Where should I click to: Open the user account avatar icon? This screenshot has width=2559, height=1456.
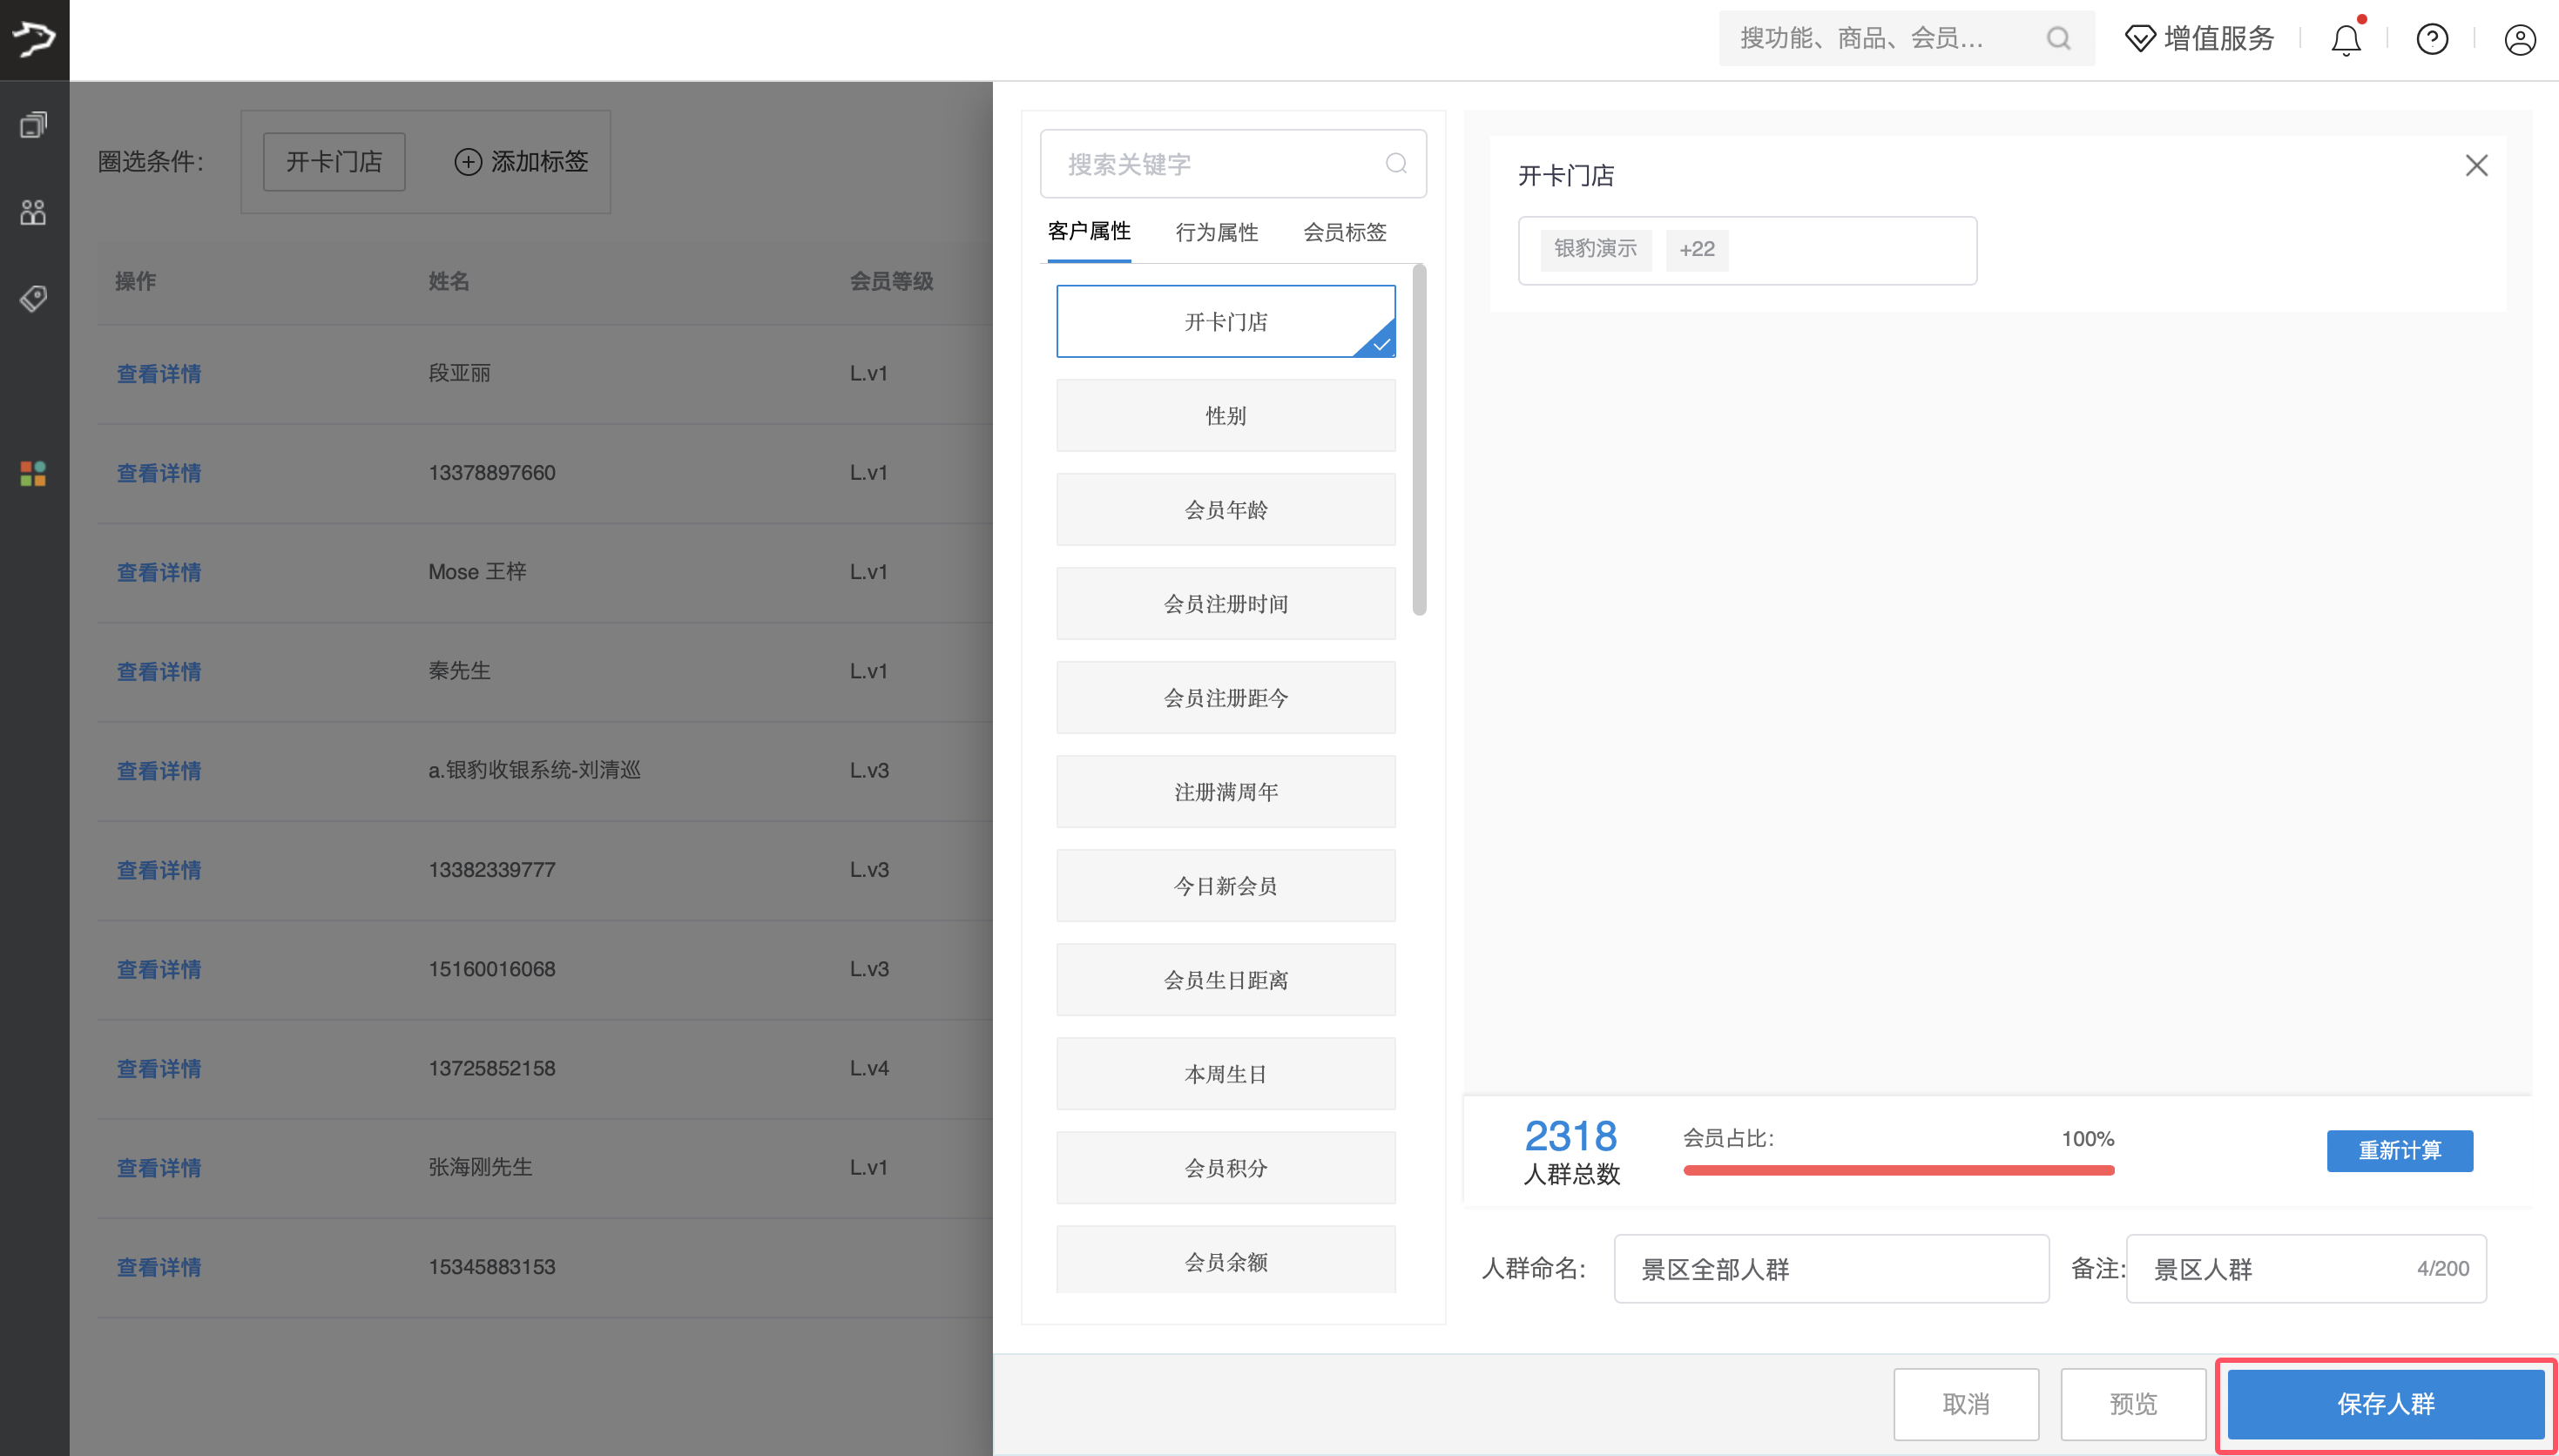coord(2519,39)
